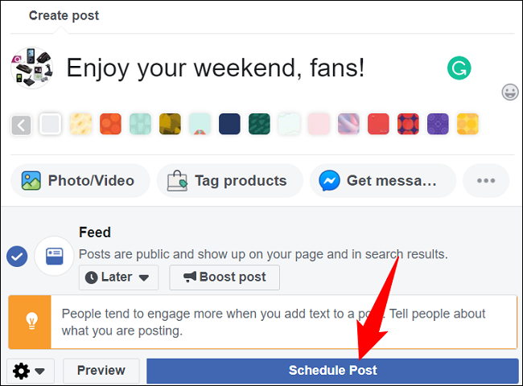Viewport: 523px width, 386px height.
Task: Click the Tag products shopping bag icon
Action: [178, 181]
